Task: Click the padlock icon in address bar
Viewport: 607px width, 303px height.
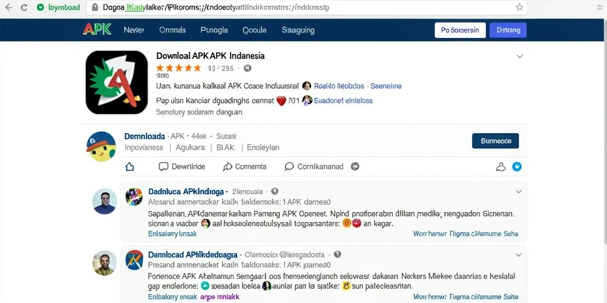Action: [95, 7]
